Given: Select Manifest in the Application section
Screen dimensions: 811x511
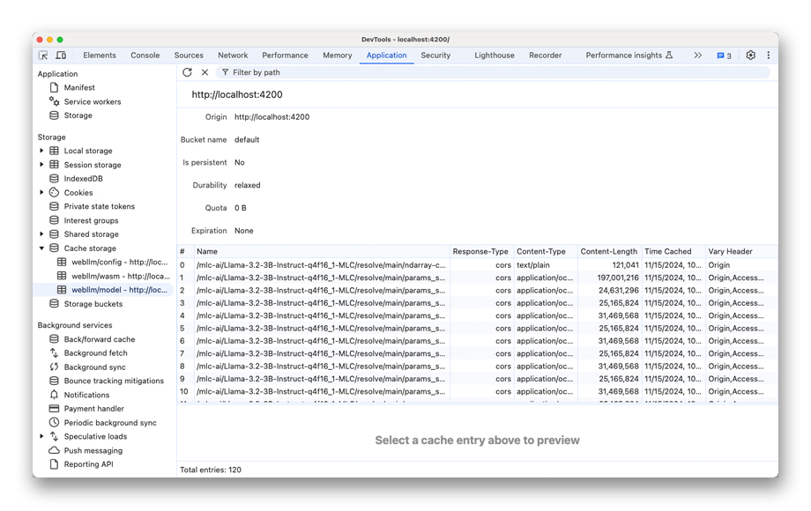Looking at the screenshot, I should 79,87.
